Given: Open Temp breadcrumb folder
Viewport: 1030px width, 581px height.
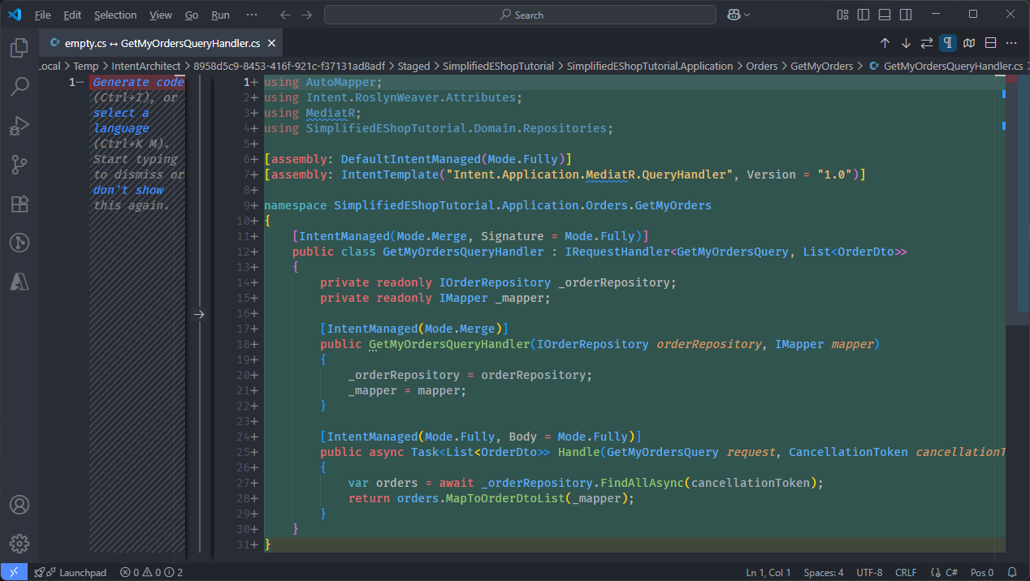Looking at the screenshot, I should click(85, 67).
